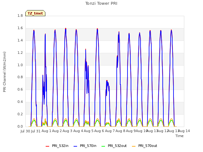
Task: Click the Aug 12 x-axis date label
Action: pyautogui.click(x=163, y=131)
